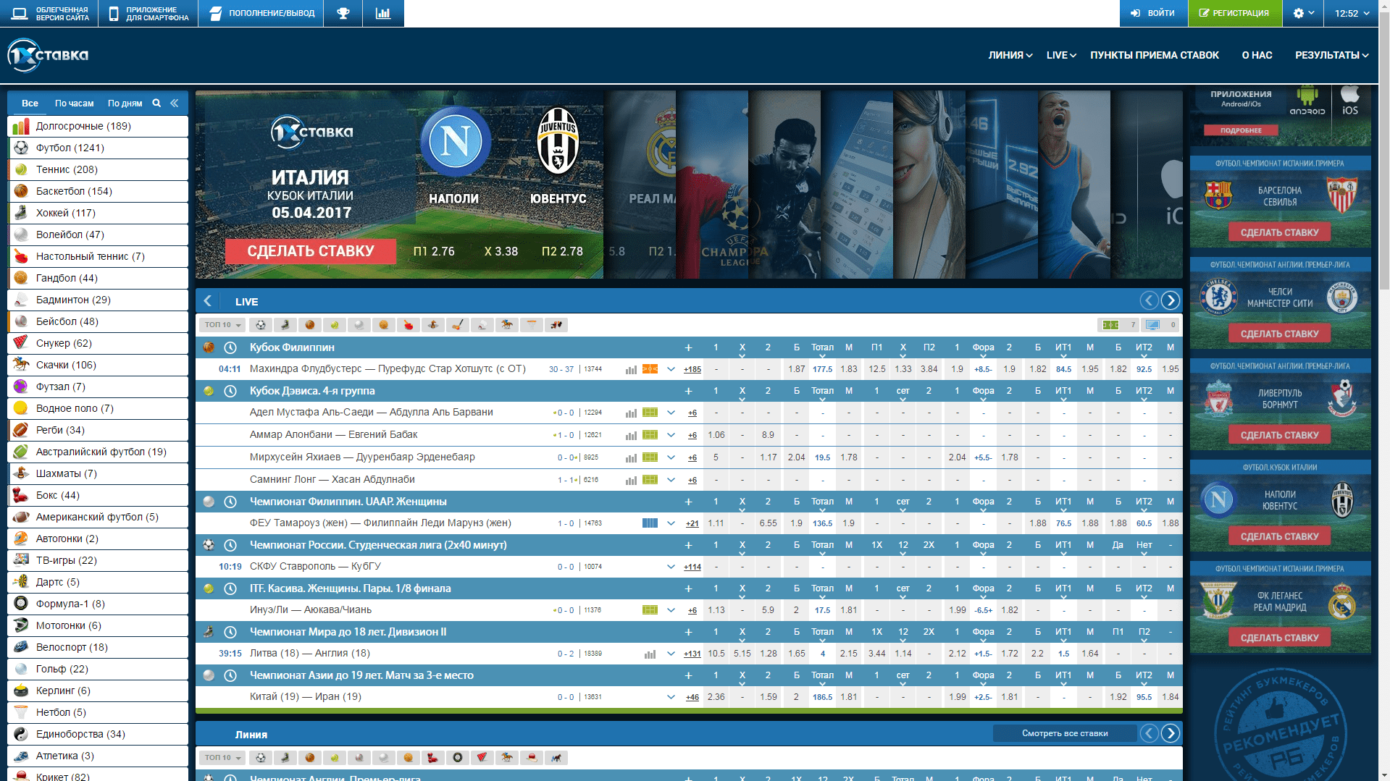Open the trophy icon in top bar
This screenshot has height=781, width=1390.
click(x=343, y=13)
